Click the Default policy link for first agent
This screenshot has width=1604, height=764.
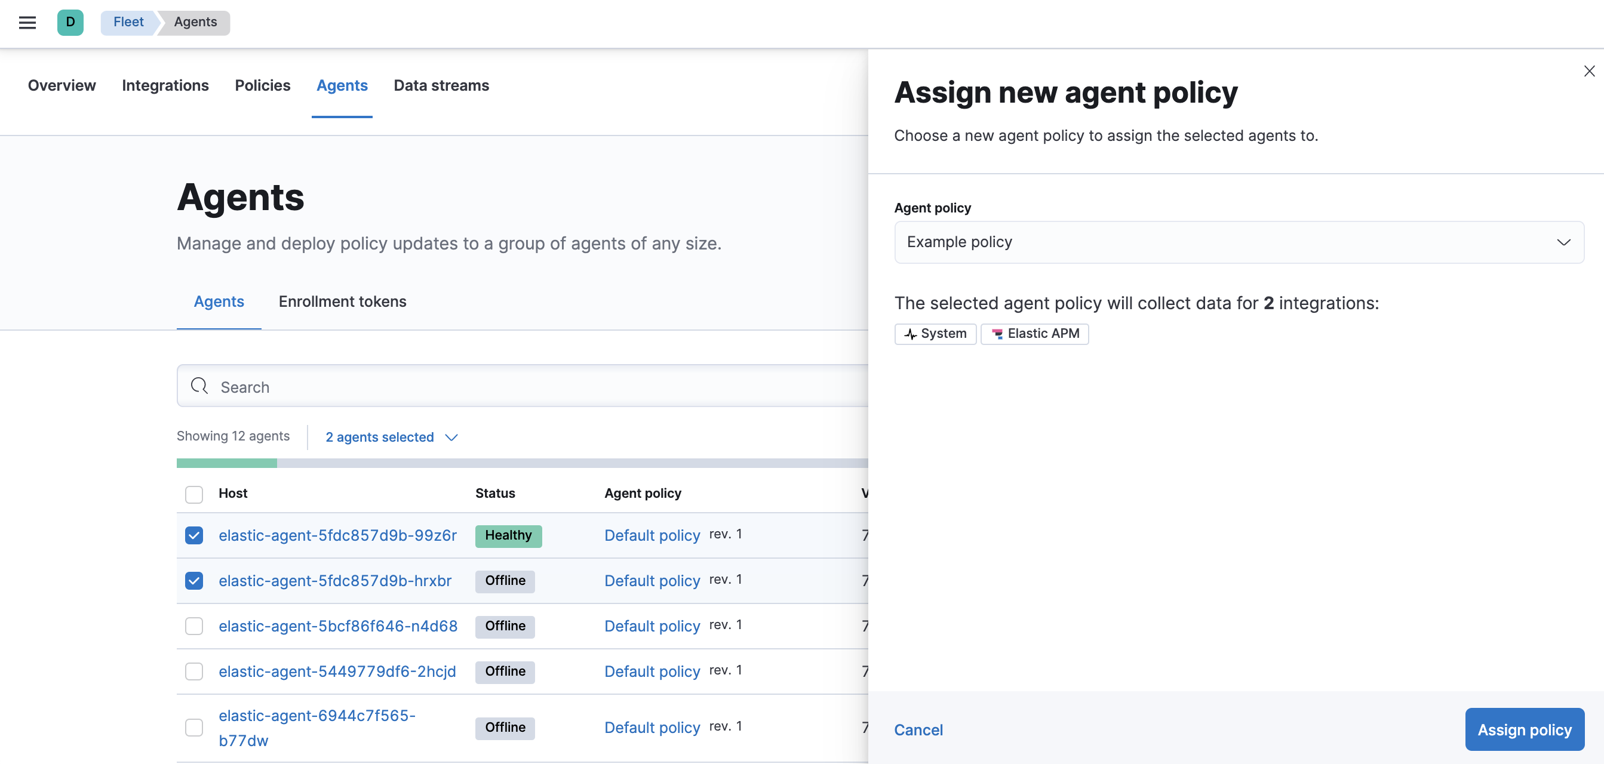point(653,534)
